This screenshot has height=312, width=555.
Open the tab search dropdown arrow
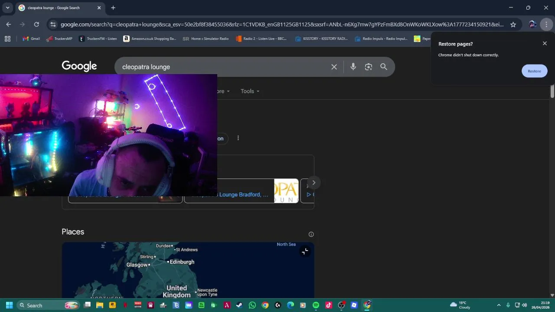(x=7, y=8)
